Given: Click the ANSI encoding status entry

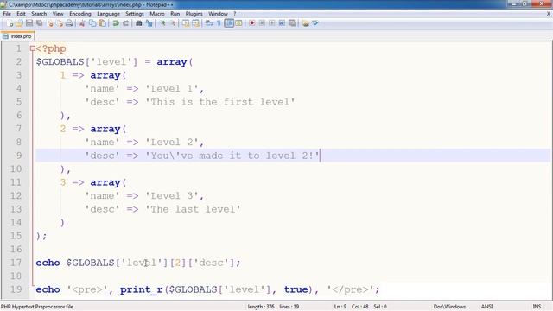Looking at the screenshot, I should point(486,307).
